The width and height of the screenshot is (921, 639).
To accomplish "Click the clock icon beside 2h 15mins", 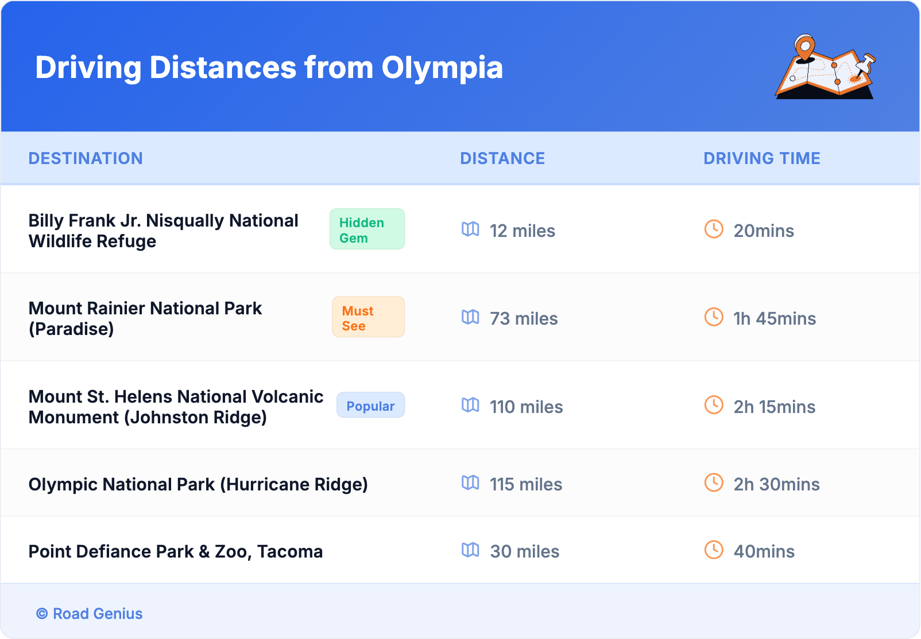I will point(714,406).
